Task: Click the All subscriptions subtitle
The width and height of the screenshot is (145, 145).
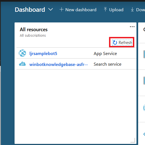Action: 33,35
